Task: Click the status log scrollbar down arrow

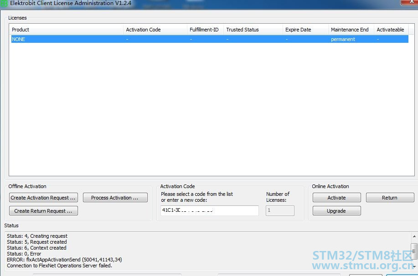Action: 414,266
